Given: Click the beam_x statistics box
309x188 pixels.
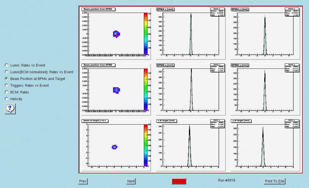Looking at the screenshot, I should 217,123.
